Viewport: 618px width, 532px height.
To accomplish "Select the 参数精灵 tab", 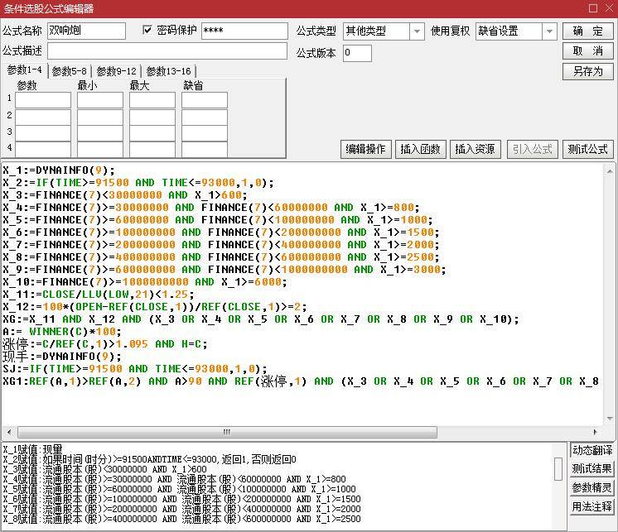I will [591, 487].
